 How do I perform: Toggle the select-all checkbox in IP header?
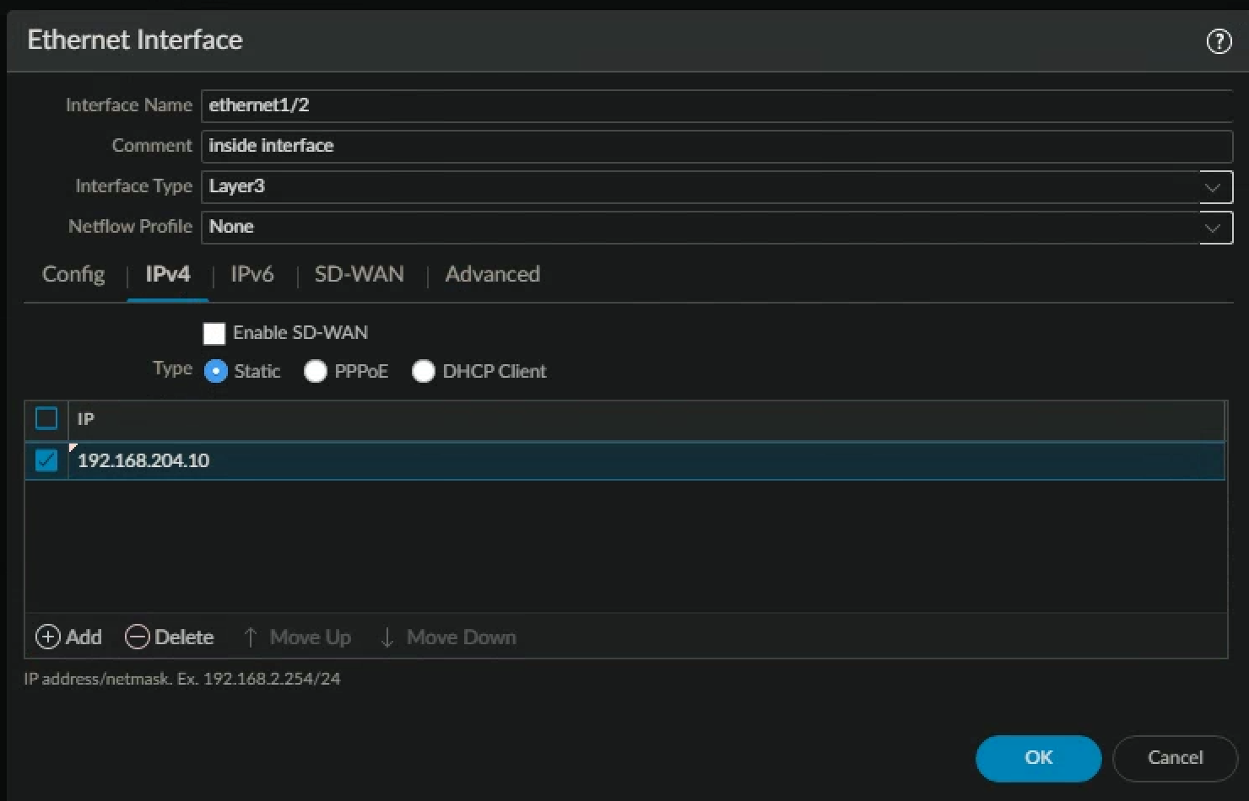46,418
